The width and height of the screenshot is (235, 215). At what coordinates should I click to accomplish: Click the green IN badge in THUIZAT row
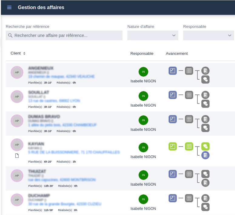(x=143, y=175)
